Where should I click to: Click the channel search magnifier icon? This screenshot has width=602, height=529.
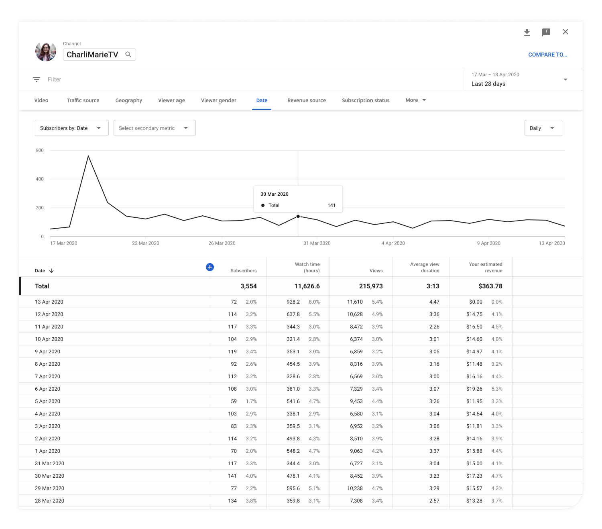(128, 55)
